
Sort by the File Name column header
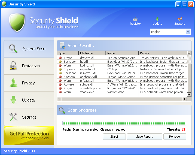[92, 53]
